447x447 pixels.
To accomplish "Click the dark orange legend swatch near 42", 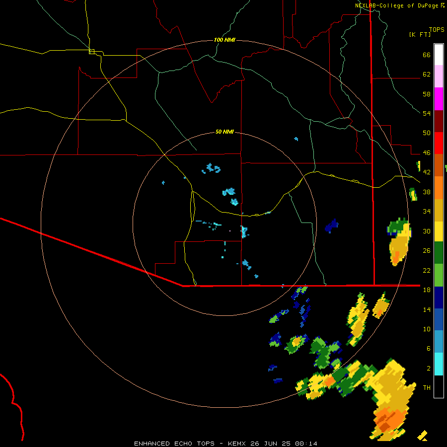I will pyautogui.click(x=439, y=165).
